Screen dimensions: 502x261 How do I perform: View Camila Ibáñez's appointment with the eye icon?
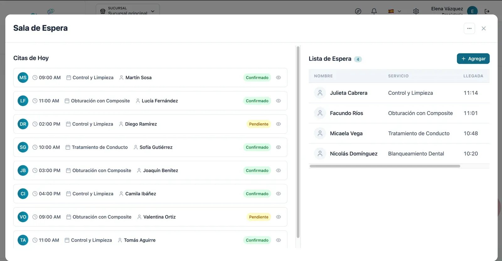tap(278, 194)
